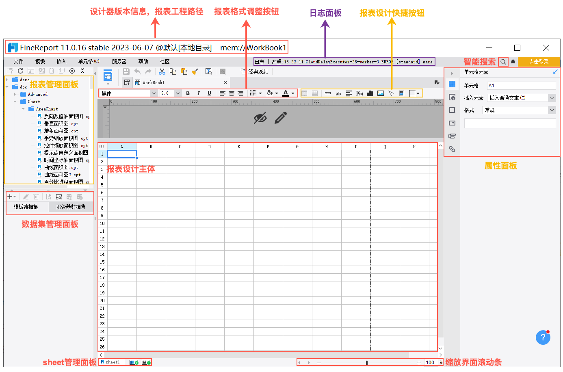Click the pencil edit icon above grid
The image size is (563, 372).
281,118
